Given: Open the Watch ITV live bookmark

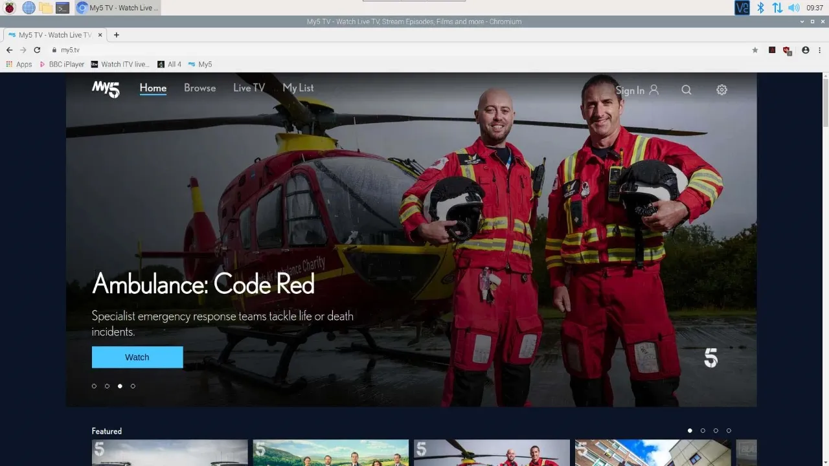Looking at the screenshot, I should tap(120, 64).
